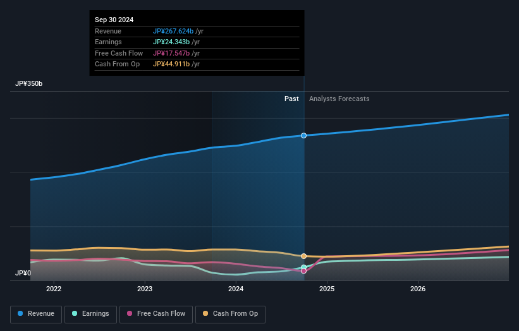
Task: Click the Past section label
Action: click(x=291, y=99)
